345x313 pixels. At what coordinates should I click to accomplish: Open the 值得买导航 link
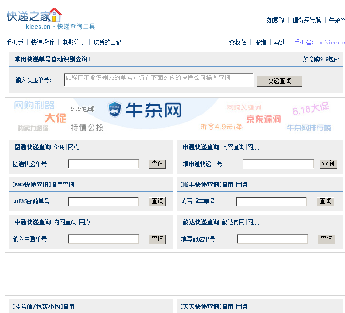tap(306, 20)
